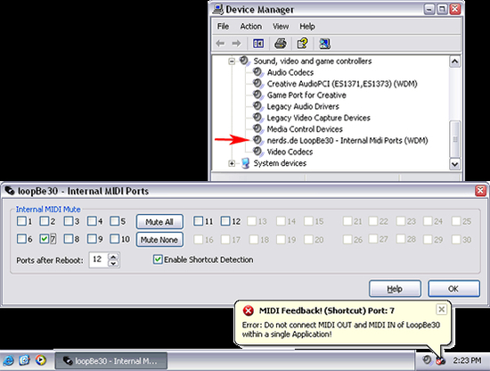Select 'nerds.de LoopBe30 - Internal Midi Ports' text
This screenshot has height=371, width=490.
pos(334,140)
